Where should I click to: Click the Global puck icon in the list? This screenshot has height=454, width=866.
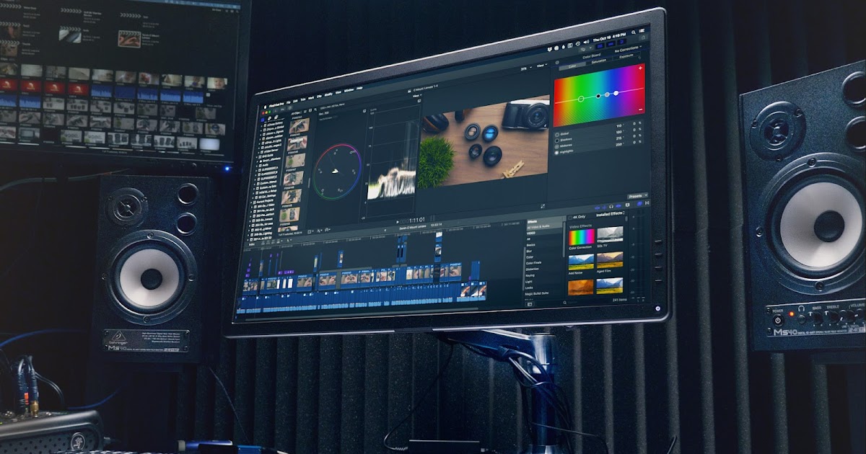point(557,133)
